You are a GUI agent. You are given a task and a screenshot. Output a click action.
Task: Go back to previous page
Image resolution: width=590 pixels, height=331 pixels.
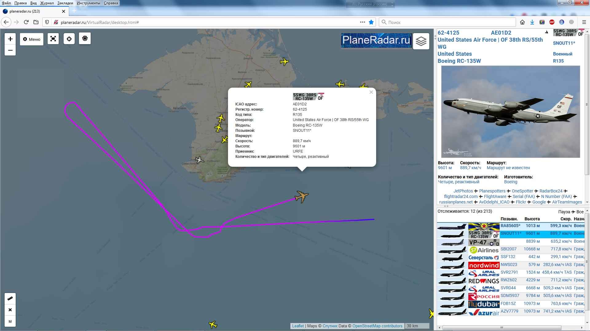click(6, 22)
